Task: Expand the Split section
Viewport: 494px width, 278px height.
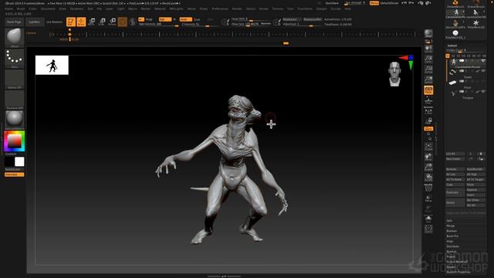Action: tap(449, 221)
